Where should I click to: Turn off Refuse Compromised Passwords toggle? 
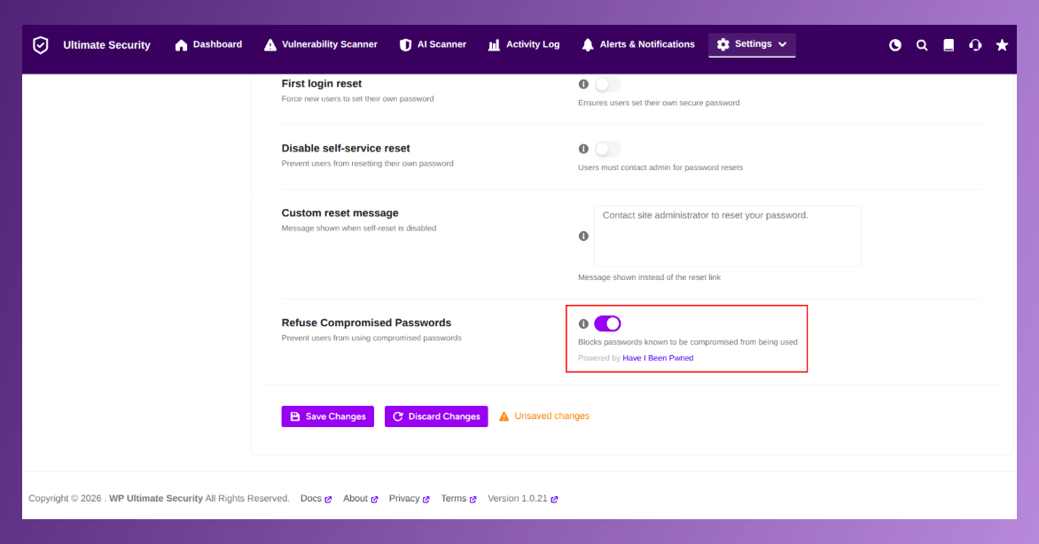[607, 323]
